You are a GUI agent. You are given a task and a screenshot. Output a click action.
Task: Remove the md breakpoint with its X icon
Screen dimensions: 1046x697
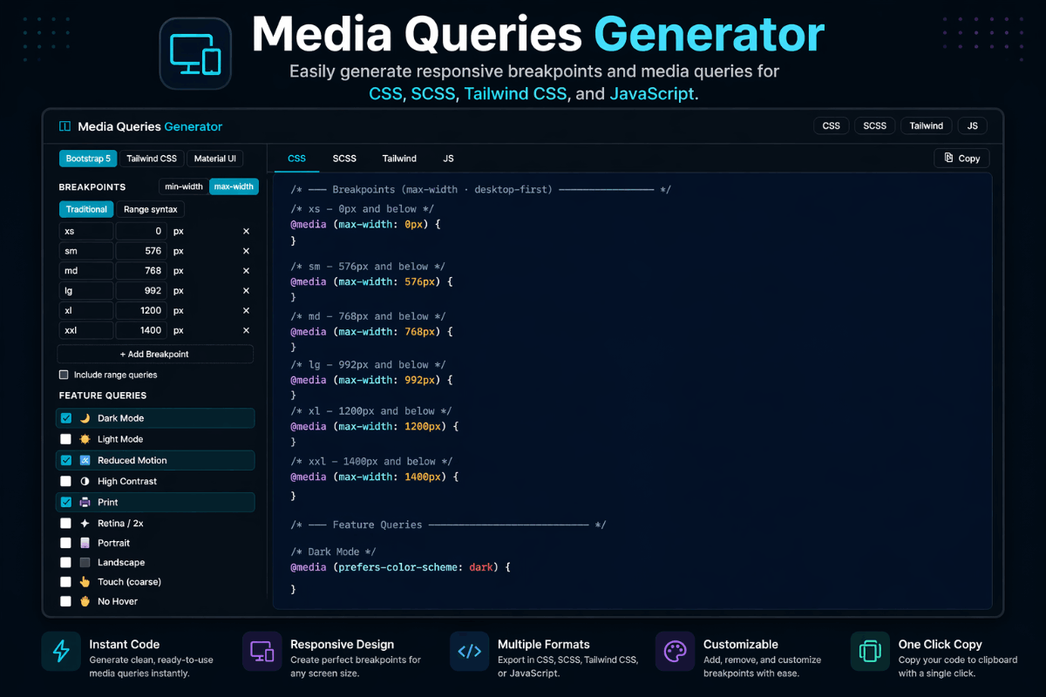coord(246,271)
